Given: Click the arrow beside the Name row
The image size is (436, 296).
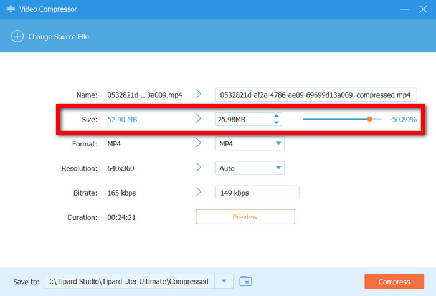Looking at the screenshot, I should [x=199, y=94].
